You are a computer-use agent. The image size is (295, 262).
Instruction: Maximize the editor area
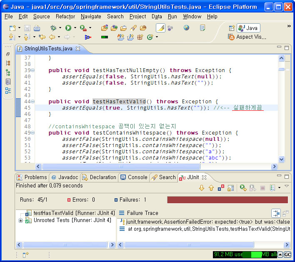287,48
